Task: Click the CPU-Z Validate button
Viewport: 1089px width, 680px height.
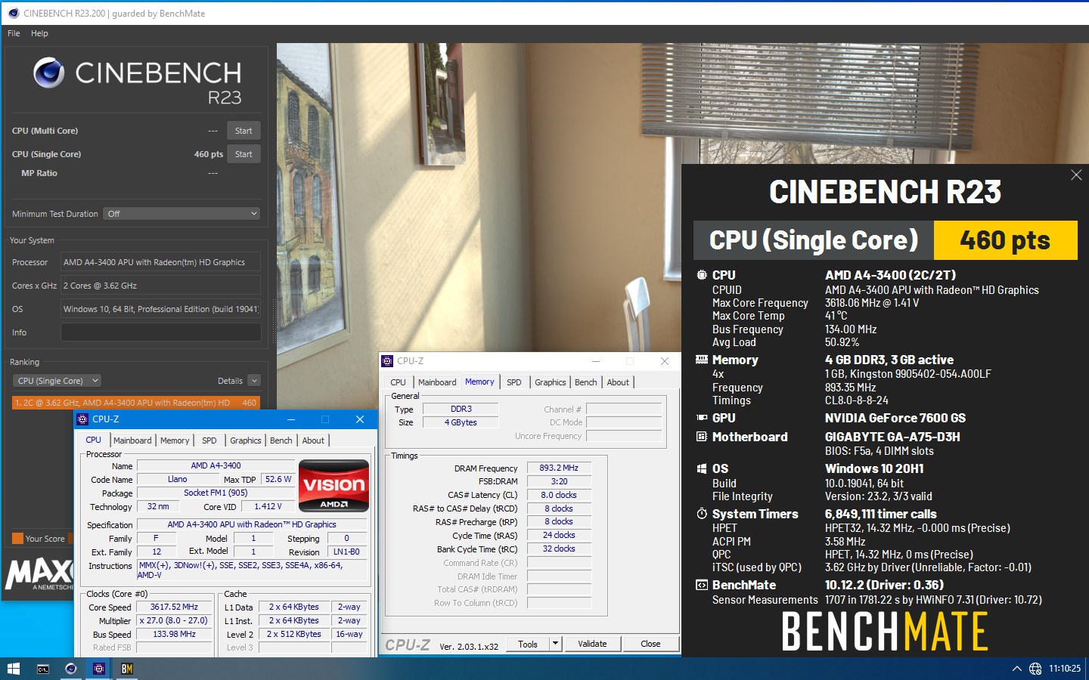Action: [592, 644]
